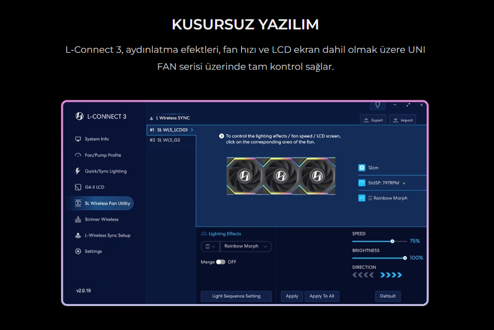Click the StdSP fan speed icon
The height and width of the screenshot is (330, 494).
362,182
